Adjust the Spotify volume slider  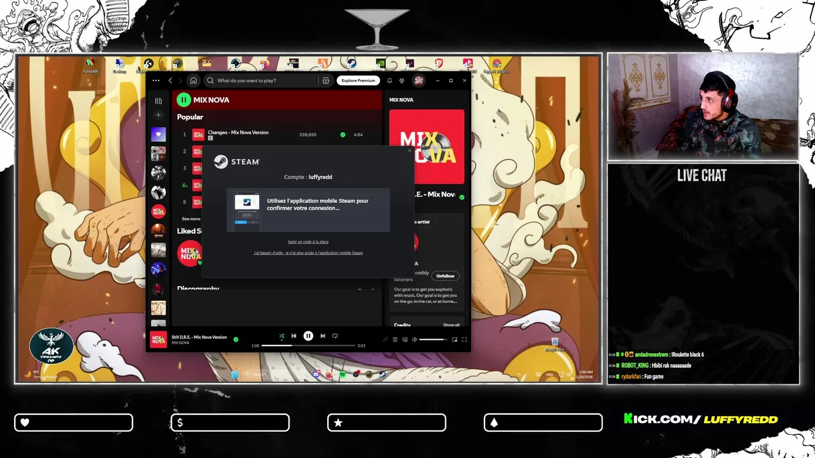coord(433,340)
